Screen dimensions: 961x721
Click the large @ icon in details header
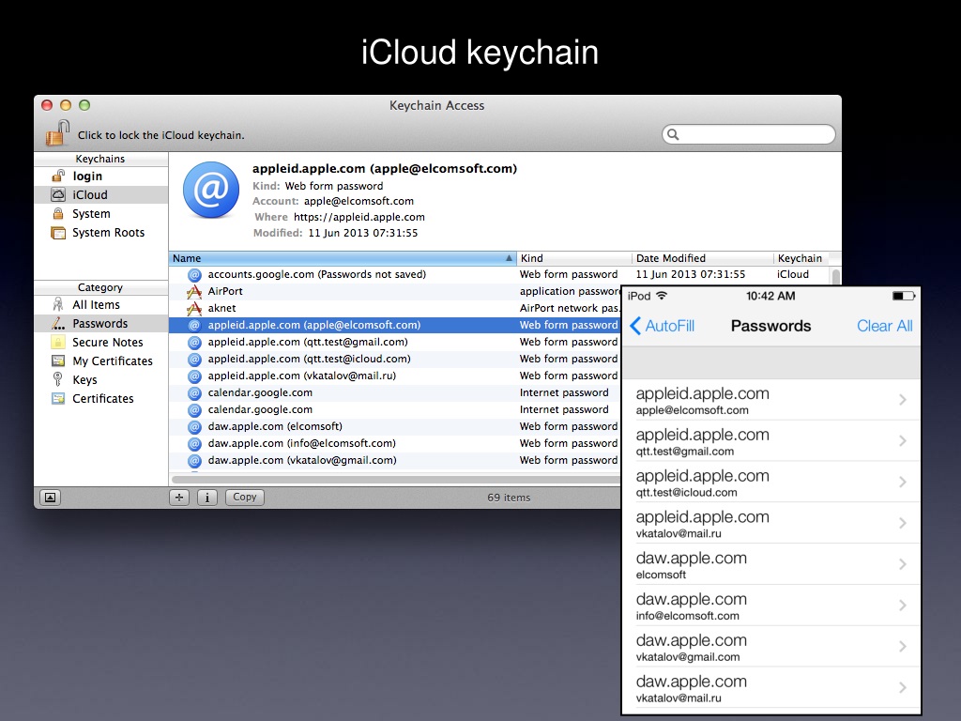click(x=211, y=190)
